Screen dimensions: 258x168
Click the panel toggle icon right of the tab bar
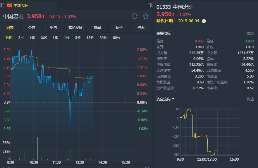pos(150,5)
